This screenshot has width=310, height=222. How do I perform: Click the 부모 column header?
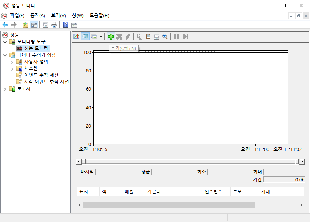(244, 191)
